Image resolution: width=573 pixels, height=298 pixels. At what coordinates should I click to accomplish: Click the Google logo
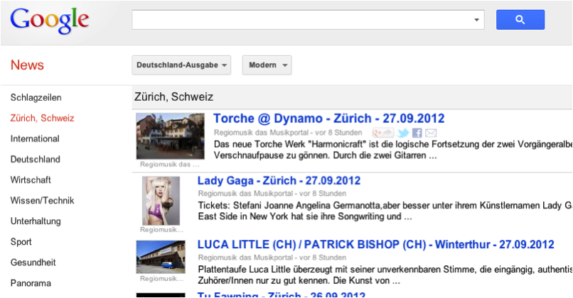pyautogui.click(x=50, y=21)
